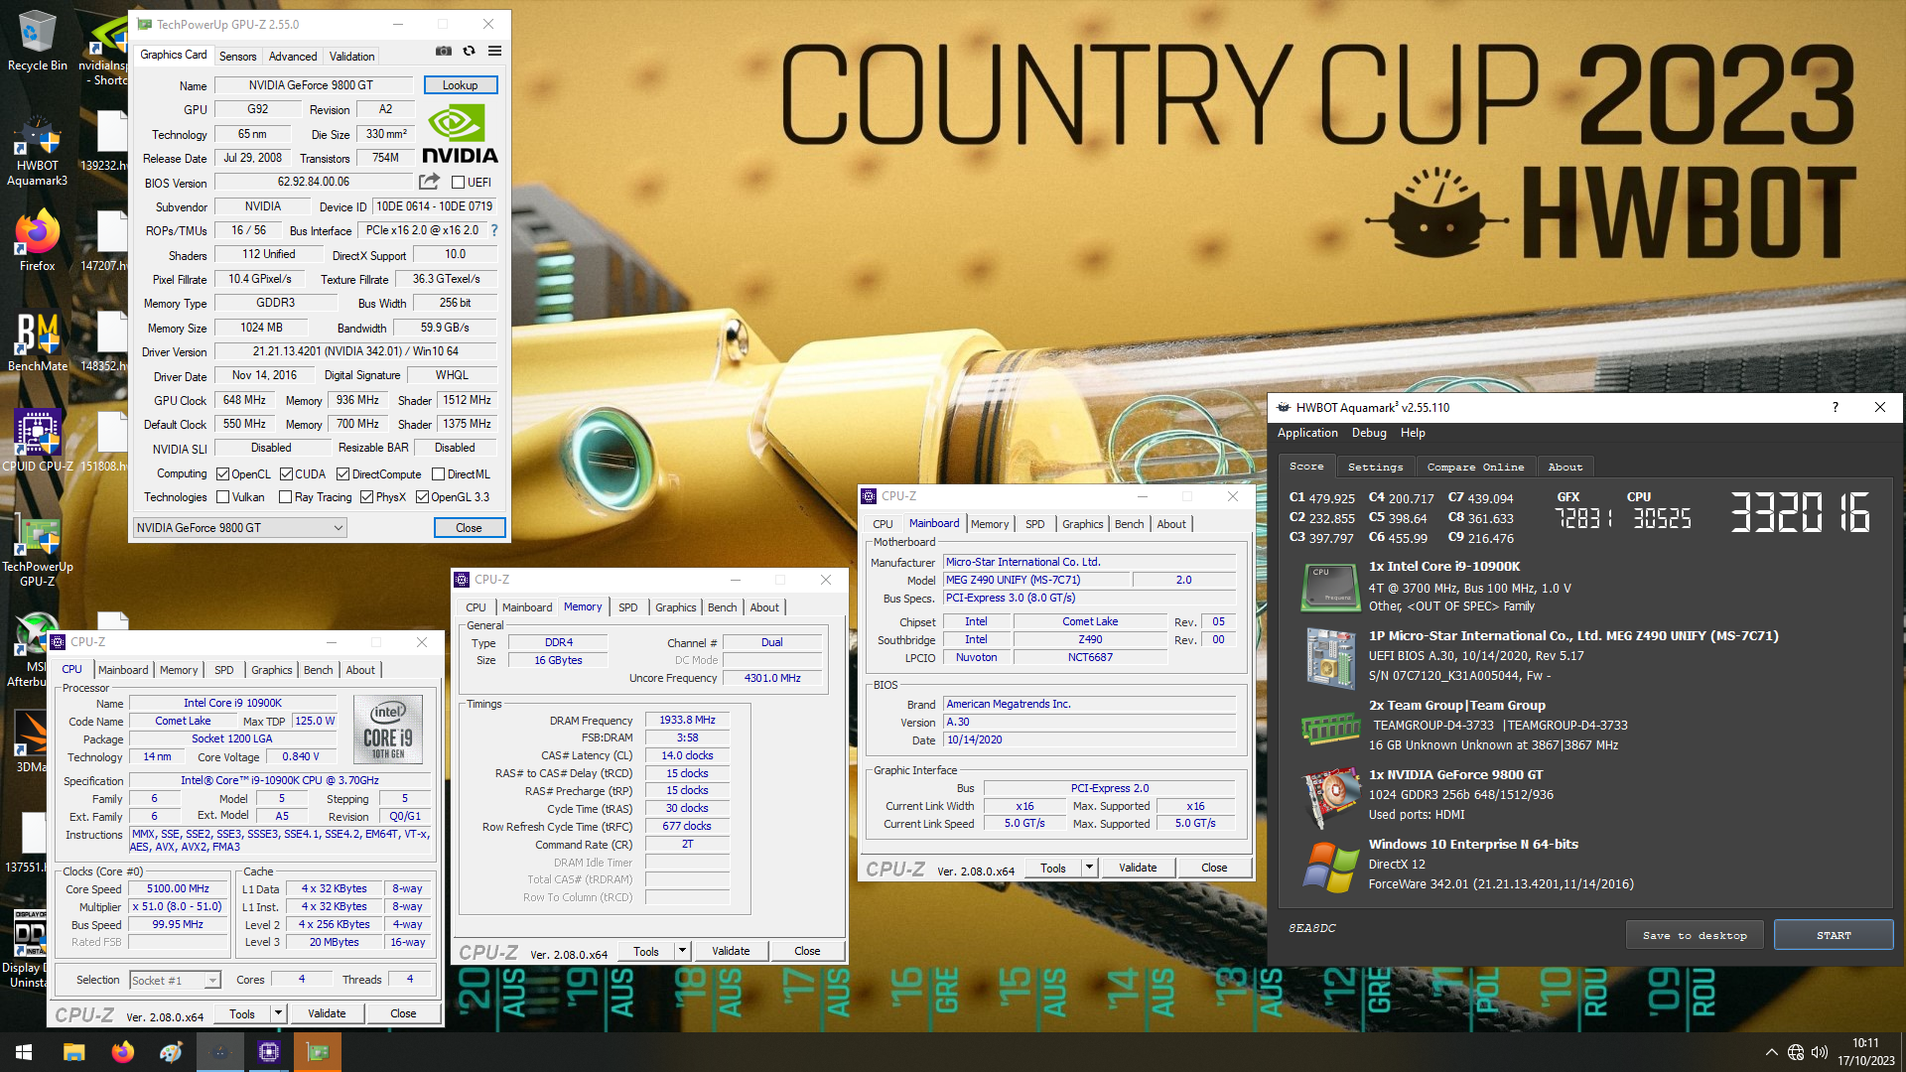Screen dimensions: 1906x1072
Task: Open Socket #1 selection dropdown in CPU-Z
Action: (175, 981)
